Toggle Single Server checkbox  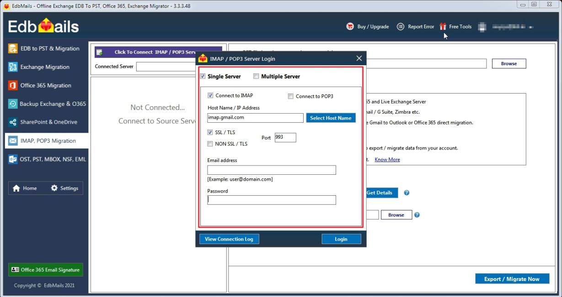coord(203,76)
